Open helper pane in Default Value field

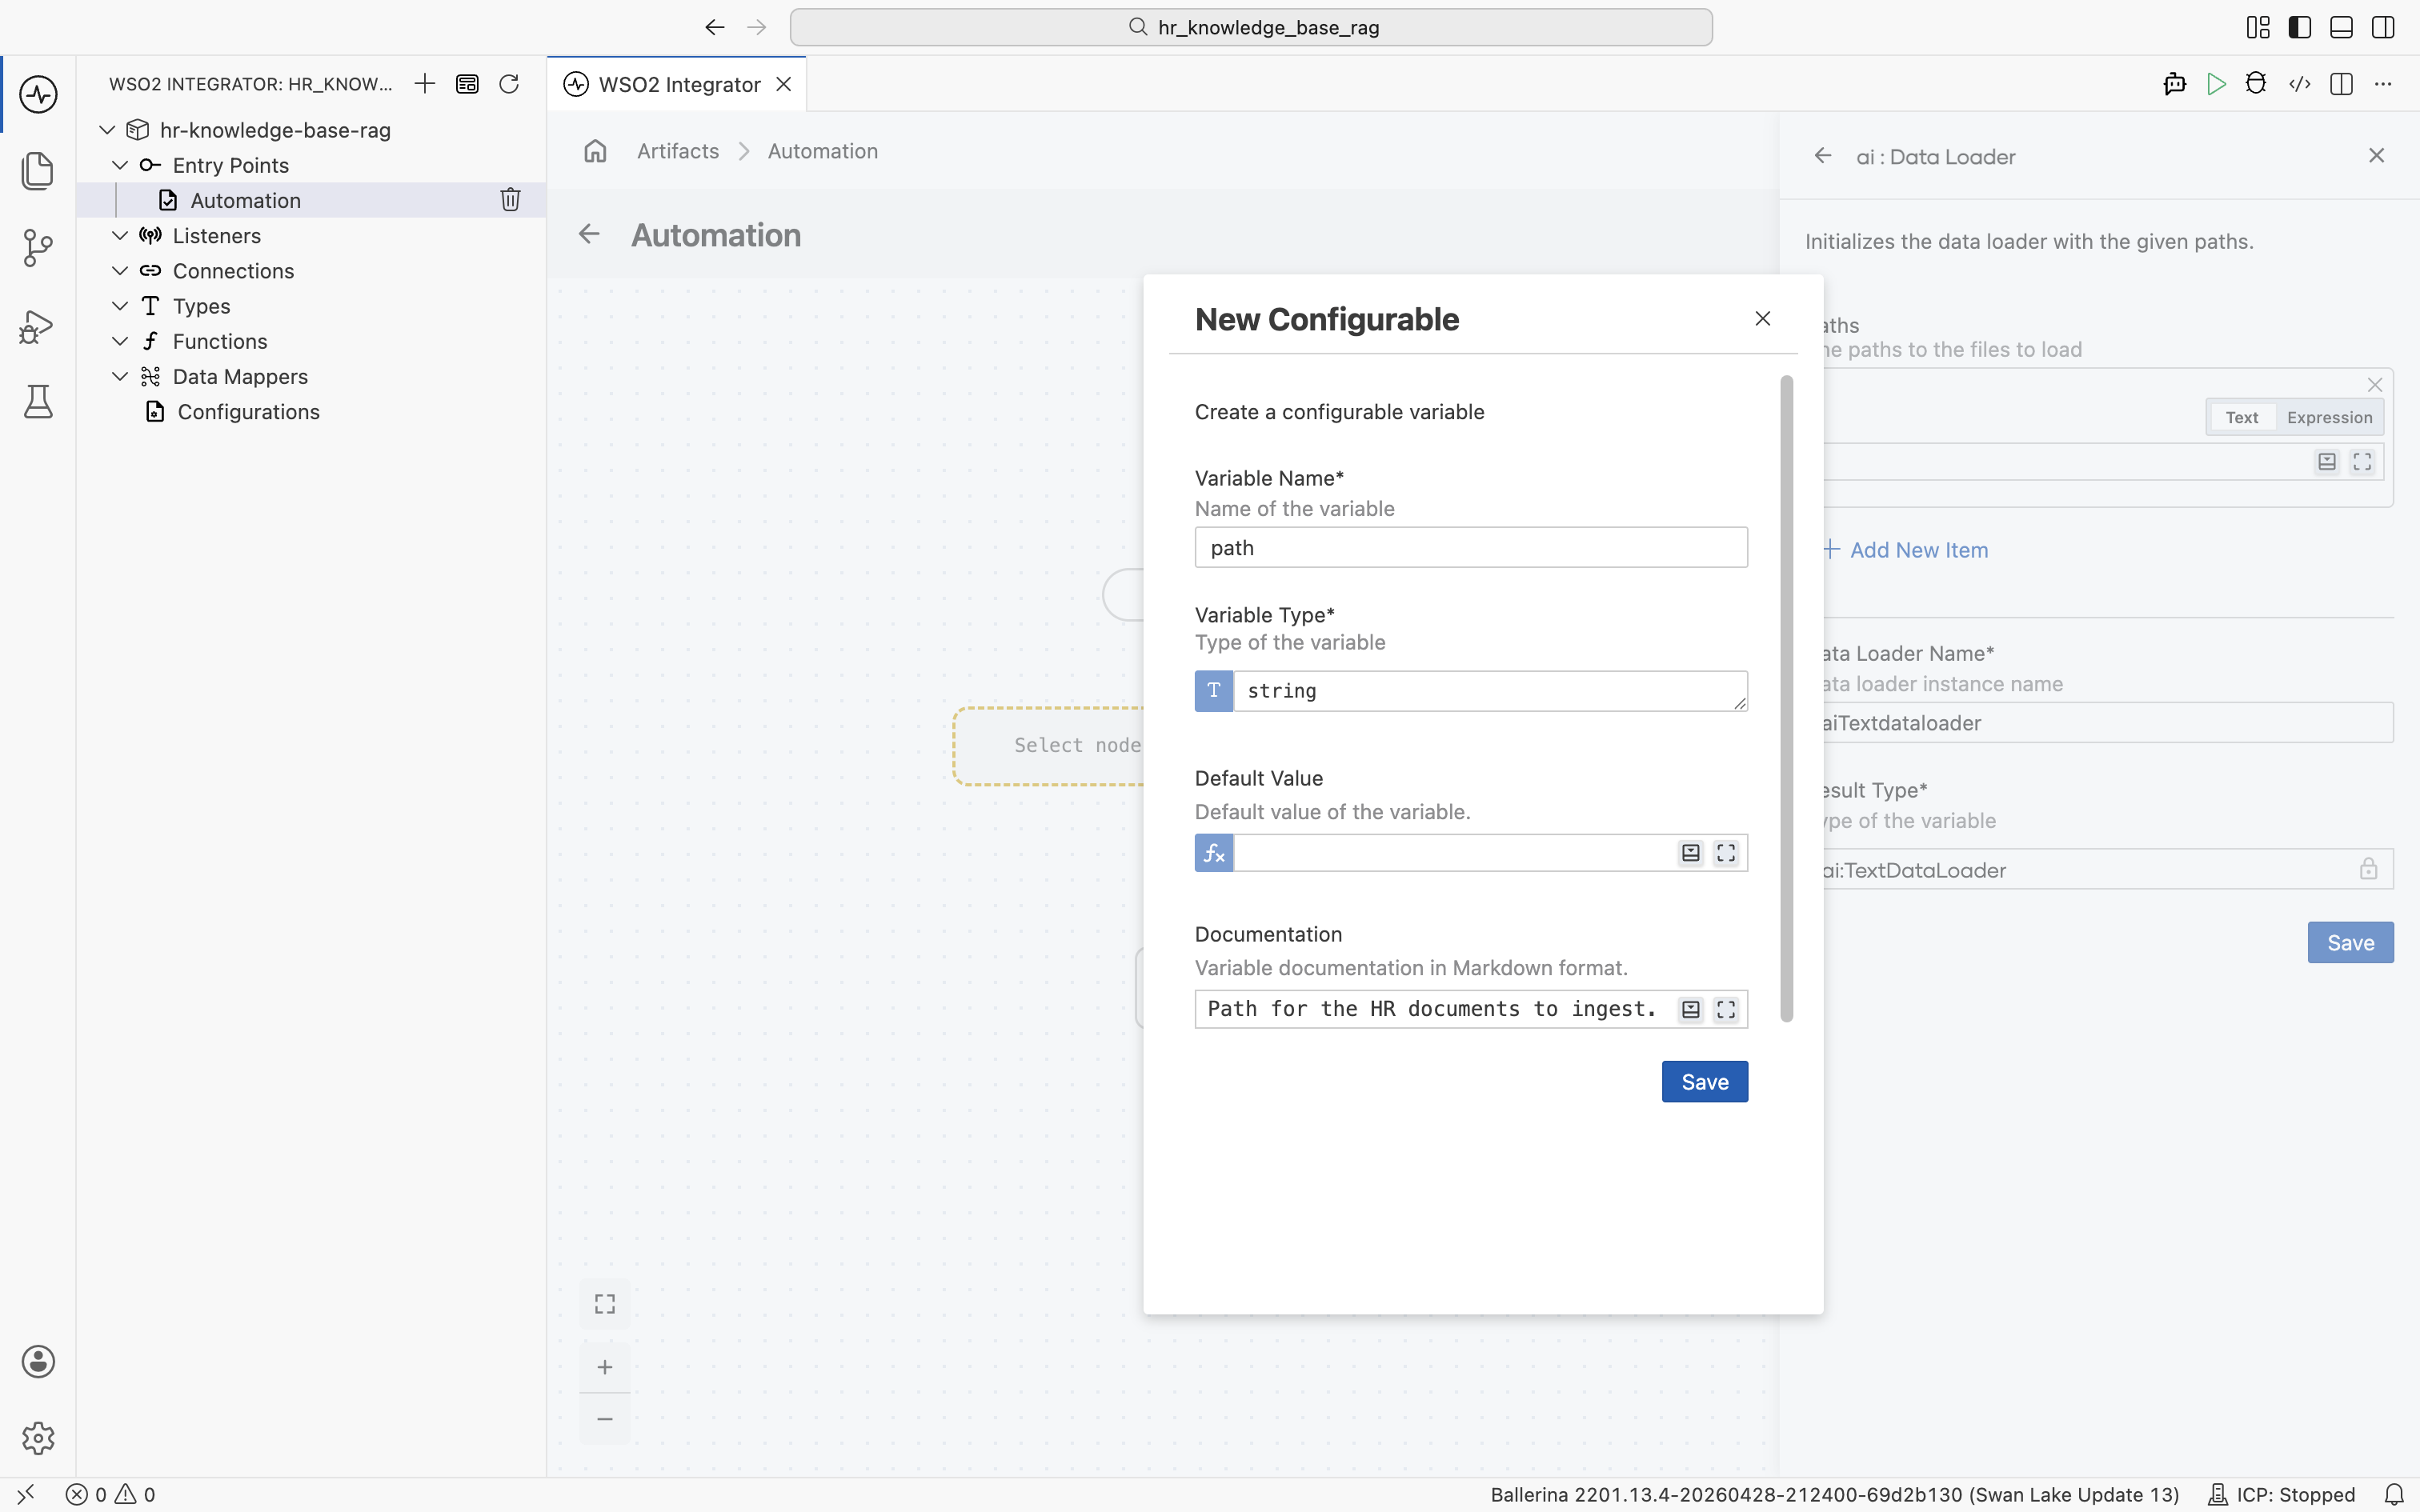[1690, 853]
